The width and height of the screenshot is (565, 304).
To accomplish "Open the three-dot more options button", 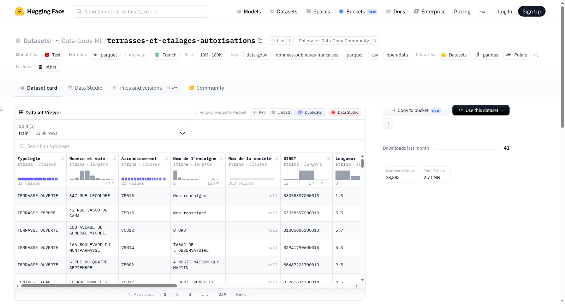I will [388, 124].
